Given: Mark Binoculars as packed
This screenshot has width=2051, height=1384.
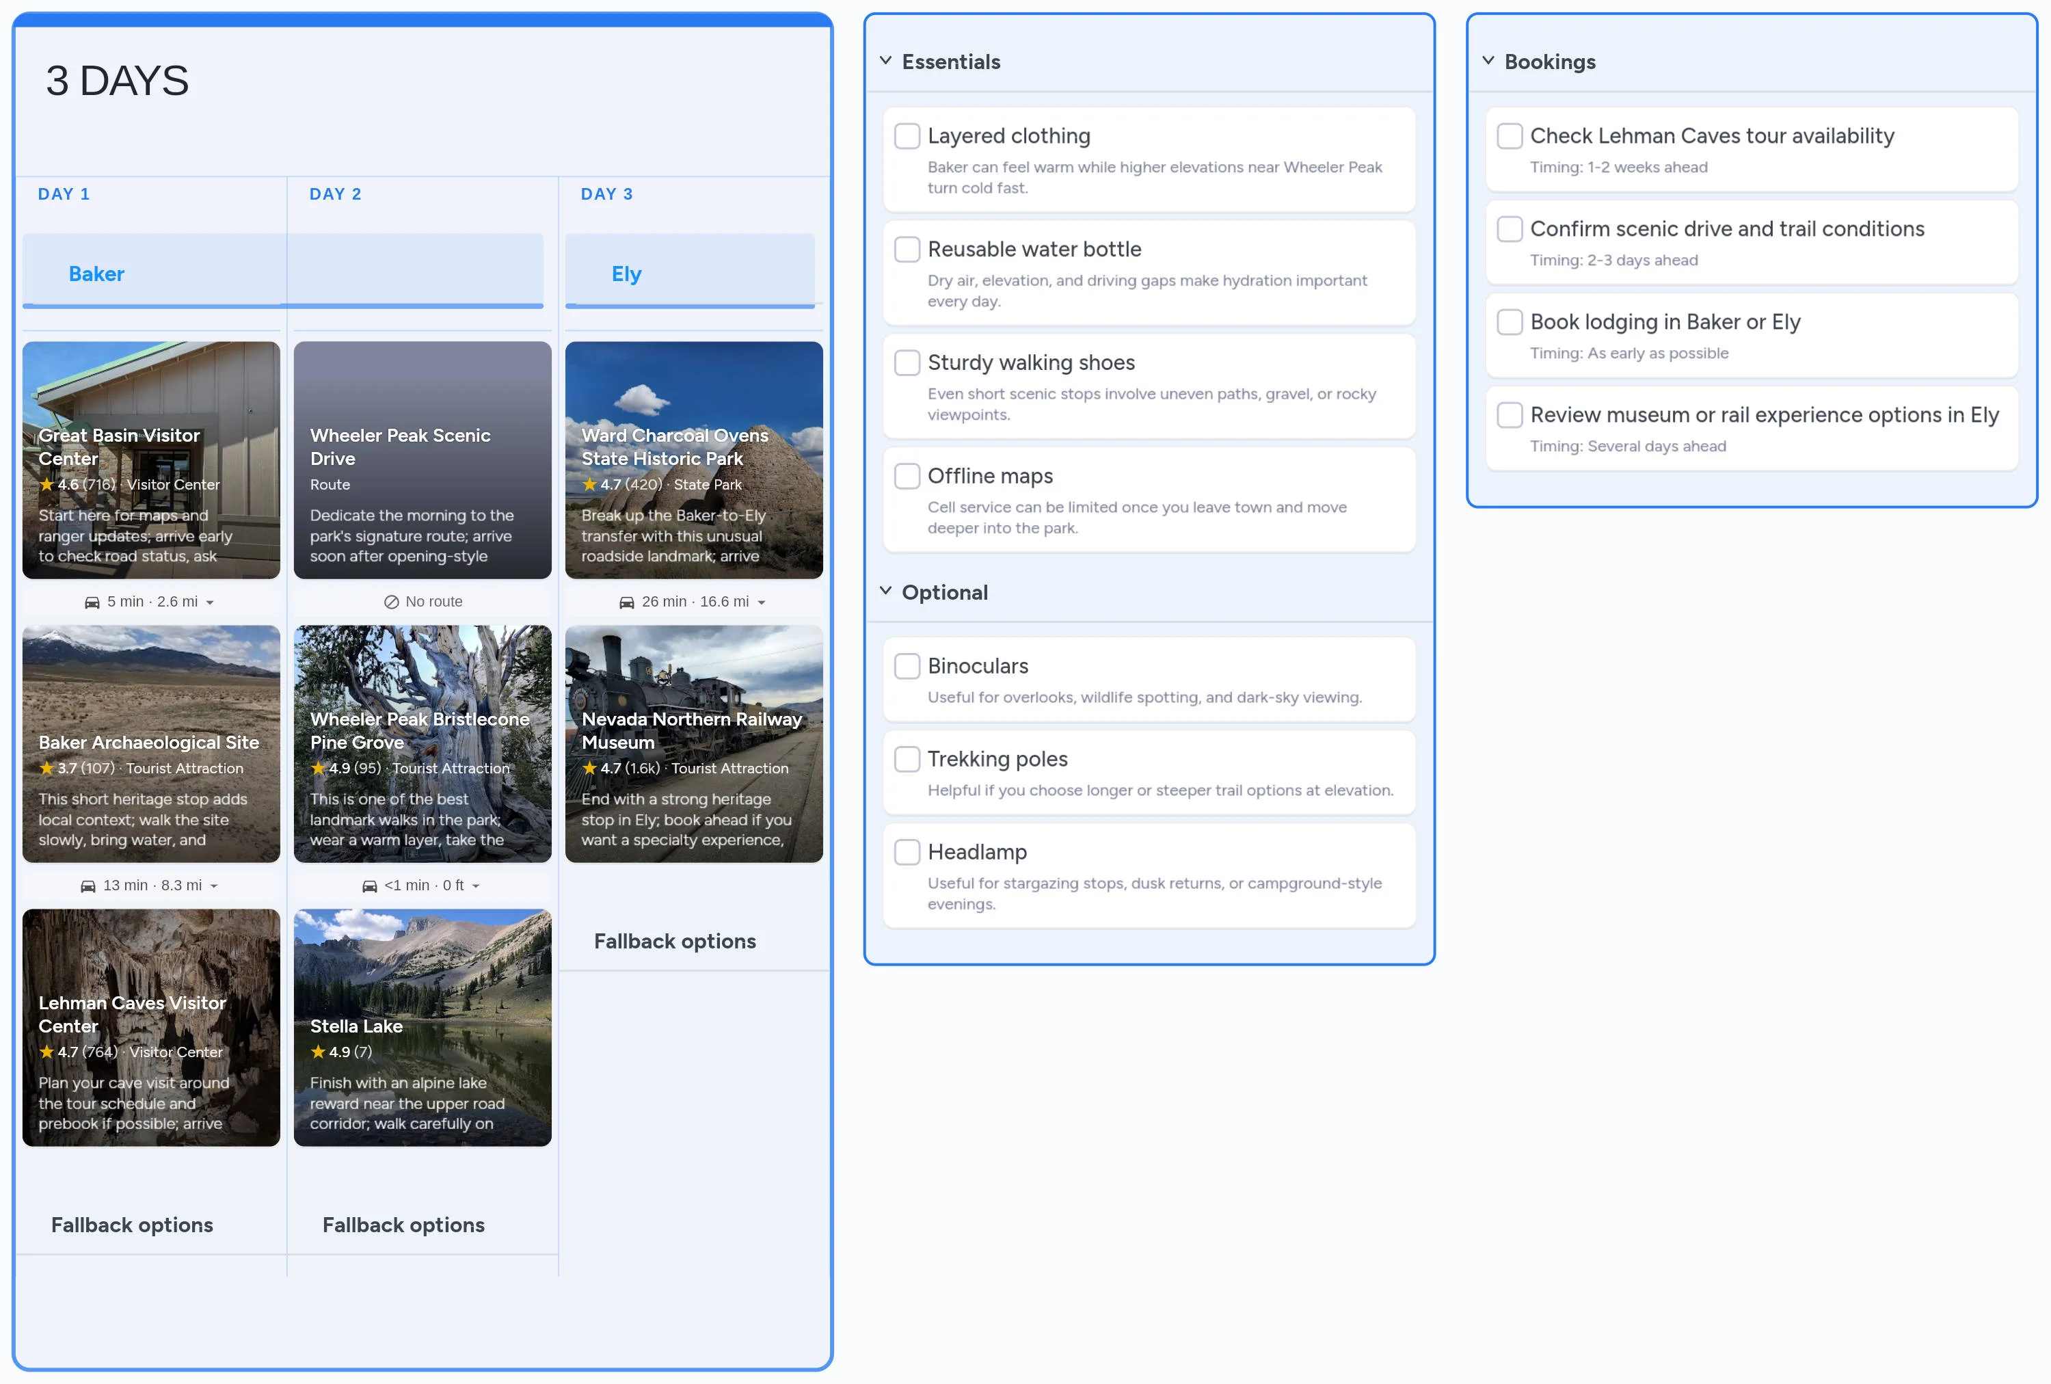Looking at the screenshot, I should [x=907, y=667].
